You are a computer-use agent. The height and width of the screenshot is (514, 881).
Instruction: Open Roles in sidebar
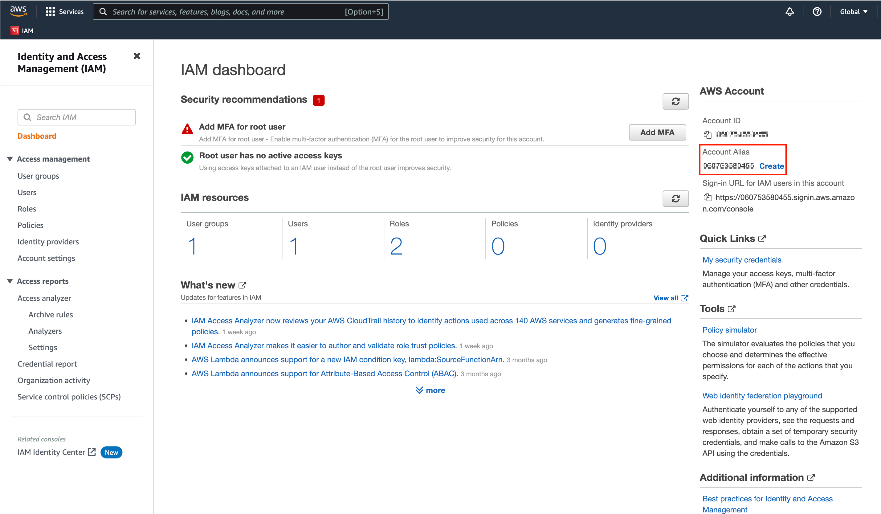[x=27, y=209]
